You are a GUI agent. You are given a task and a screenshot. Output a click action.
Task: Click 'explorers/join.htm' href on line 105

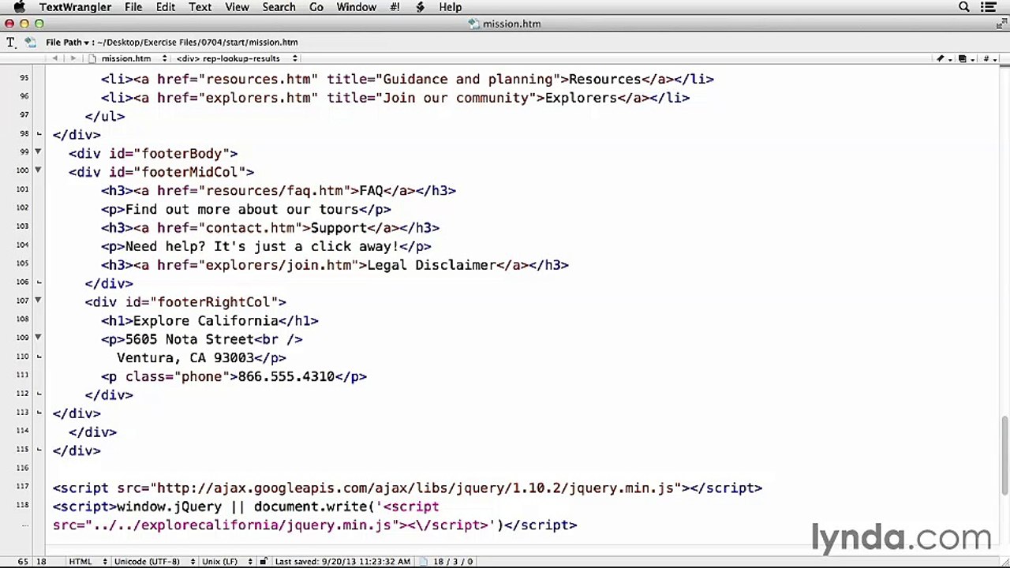pyautogui.click(x=278, y=265)
